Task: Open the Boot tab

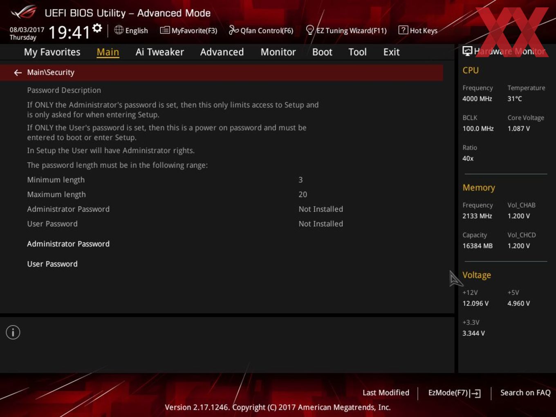Action: [322, 52]
